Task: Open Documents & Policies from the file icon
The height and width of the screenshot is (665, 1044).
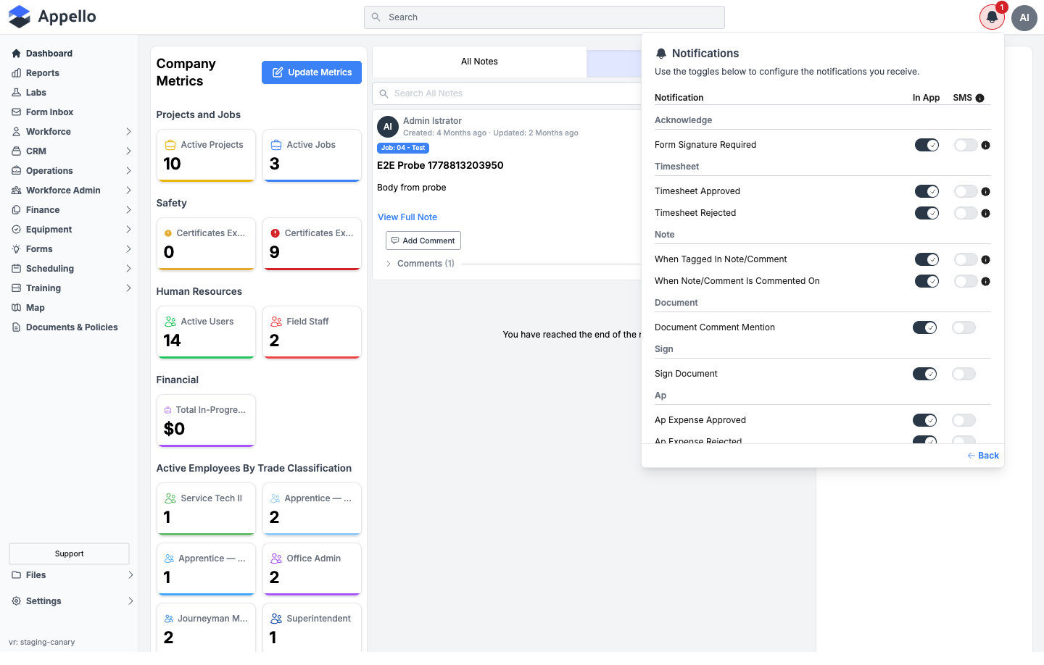Action: (16, 327)
